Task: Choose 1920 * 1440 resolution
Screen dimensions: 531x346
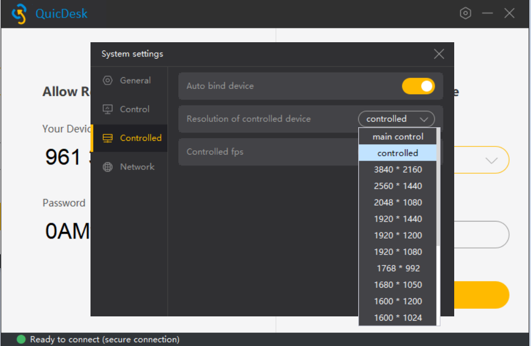Action: coord(398,219)
